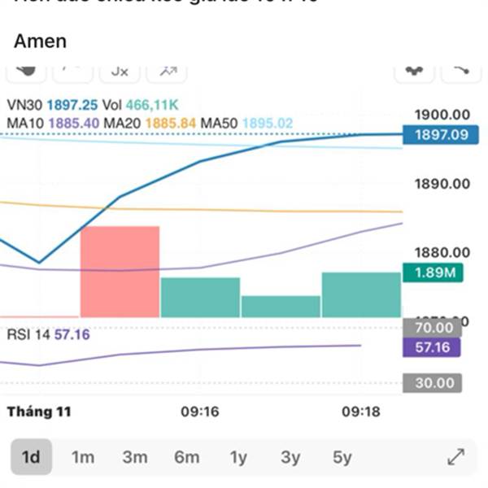
Task: Click the 1897.09 current price tag
Action: [x=441, y=135]
